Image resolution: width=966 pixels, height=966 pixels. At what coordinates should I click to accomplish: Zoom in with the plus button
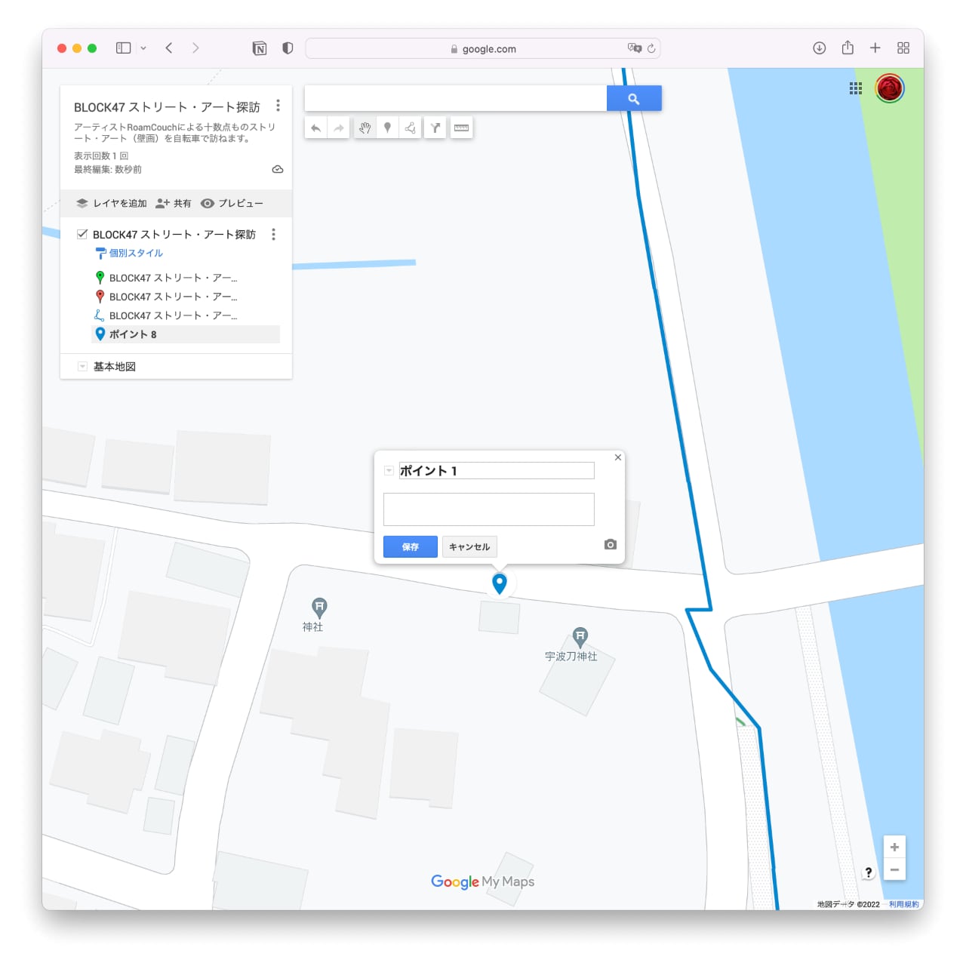(x=894, y=847)
